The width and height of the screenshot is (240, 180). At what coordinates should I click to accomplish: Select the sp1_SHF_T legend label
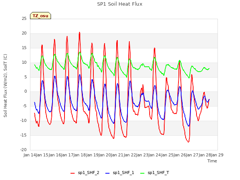158,173
